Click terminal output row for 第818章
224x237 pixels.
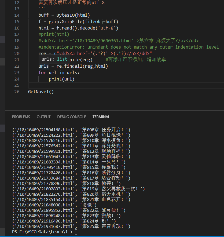coord(67,183)
